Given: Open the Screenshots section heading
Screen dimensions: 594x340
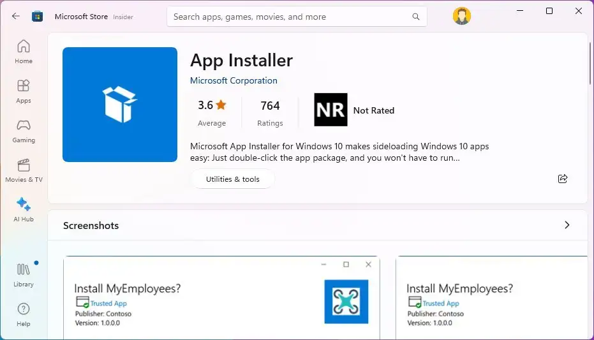Looking at the screenshot, I should [91, 226].
